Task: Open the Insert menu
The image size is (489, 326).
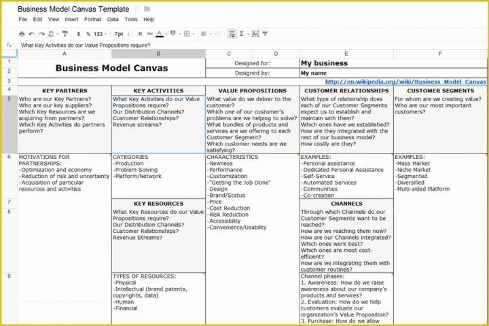Action: coord(71,19)
